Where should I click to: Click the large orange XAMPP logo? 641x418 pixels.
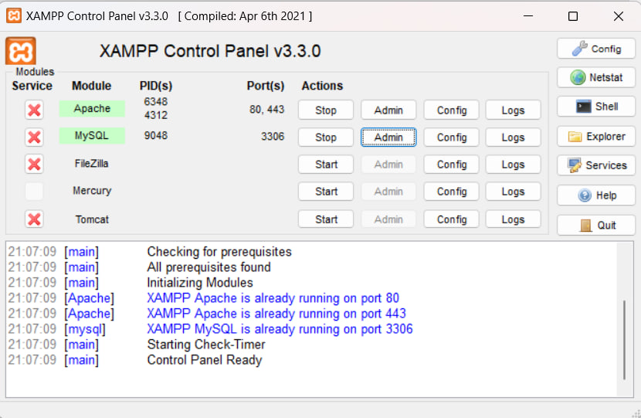pos(20,51)
